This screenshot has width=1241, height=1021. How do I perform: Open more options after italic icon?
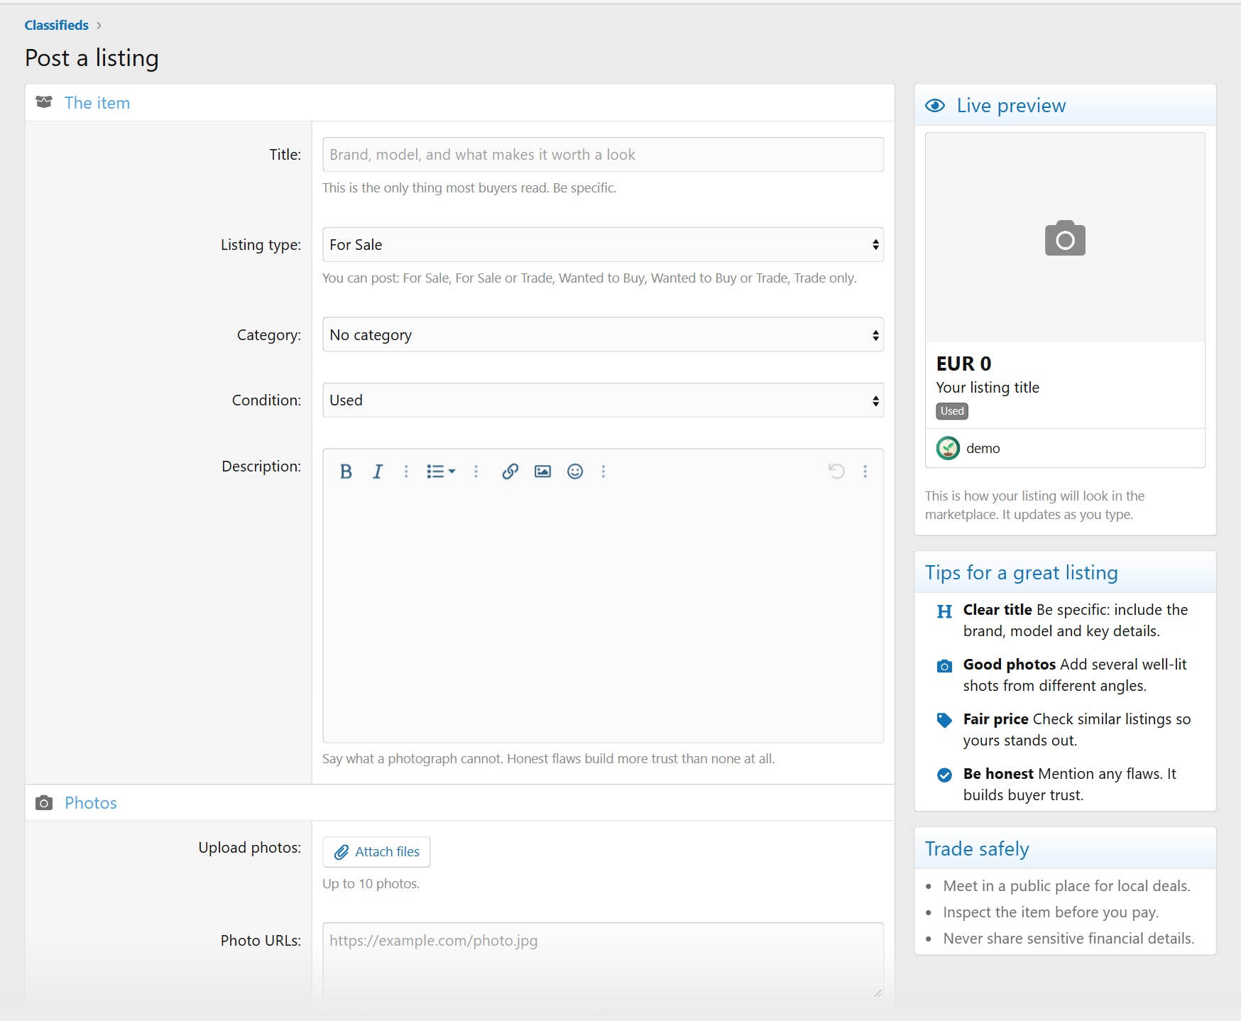[406, 471]
